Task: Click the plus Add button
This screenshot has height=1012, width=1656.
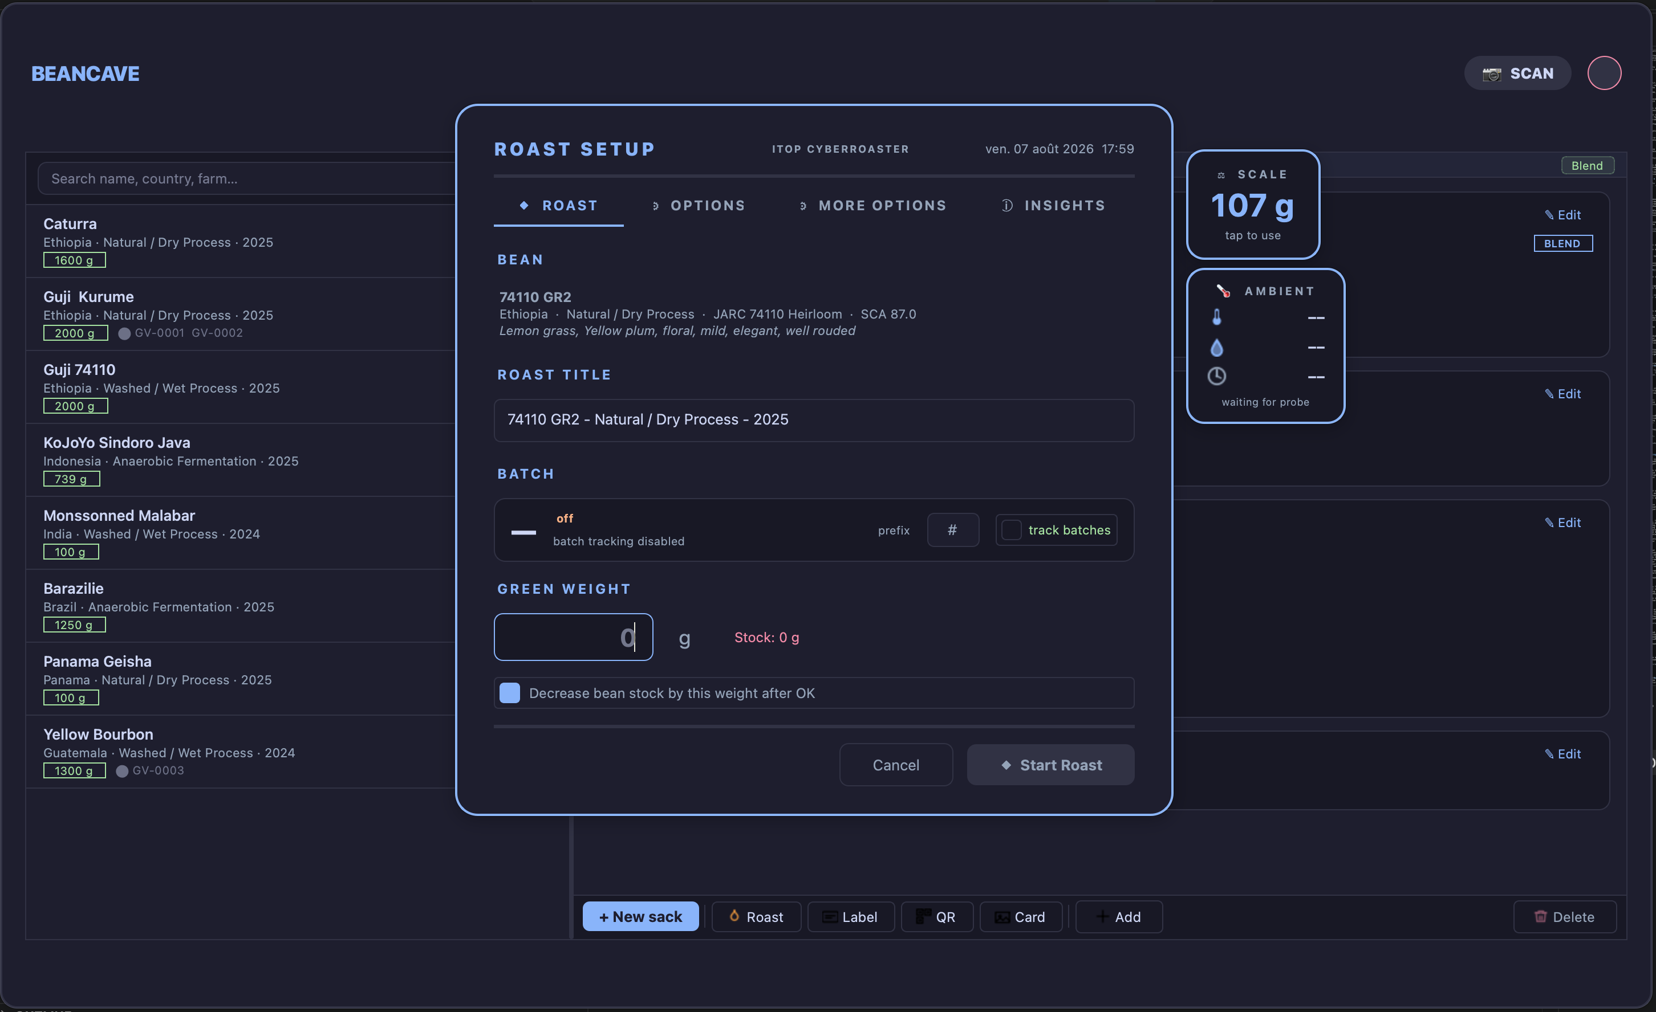Action: [1118, 917]
